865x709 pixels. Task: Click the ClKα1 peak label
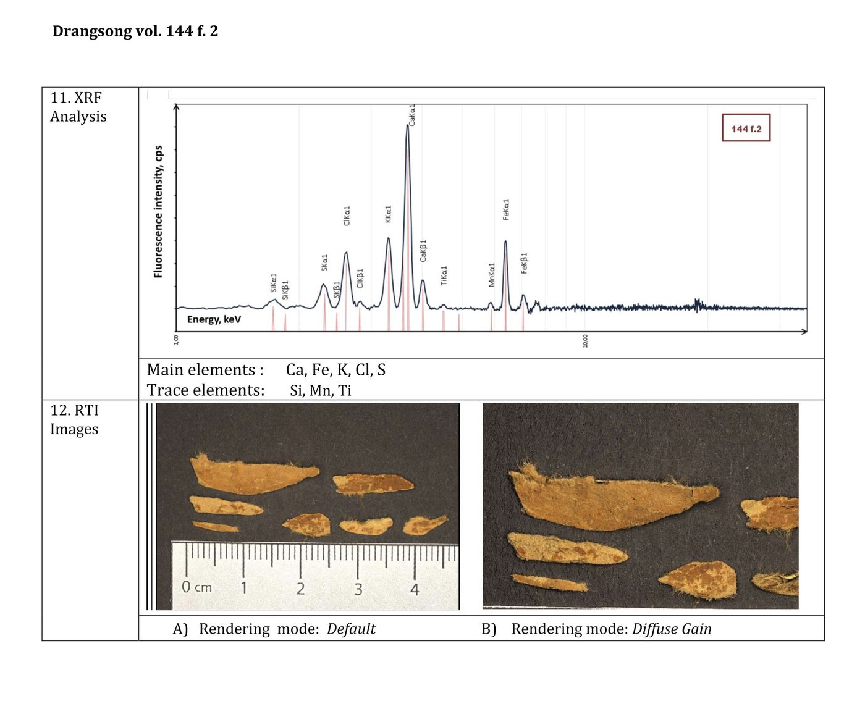click(x=347, y=216)
